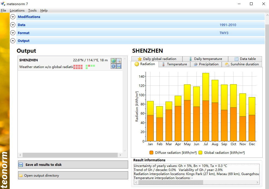Select the Temperature chart tab
This screenshot has height=189, width=269.
click(174, 64)
